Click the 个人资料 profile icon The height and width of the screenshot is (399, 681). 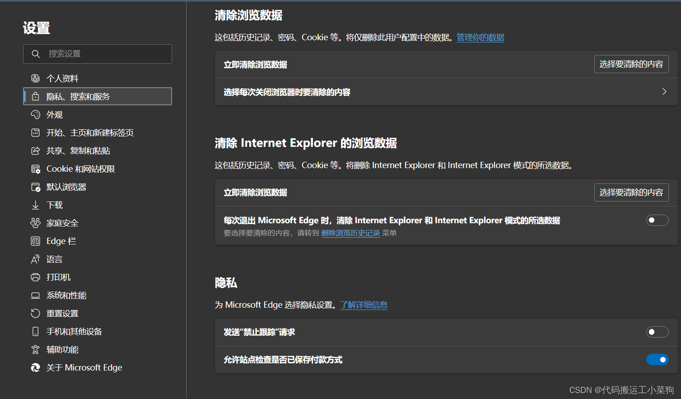tap(35, 78)
